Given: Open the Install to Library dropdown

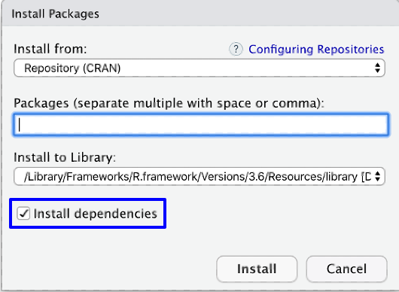Looking at the screenshot, I should click(x=200, y=176).
